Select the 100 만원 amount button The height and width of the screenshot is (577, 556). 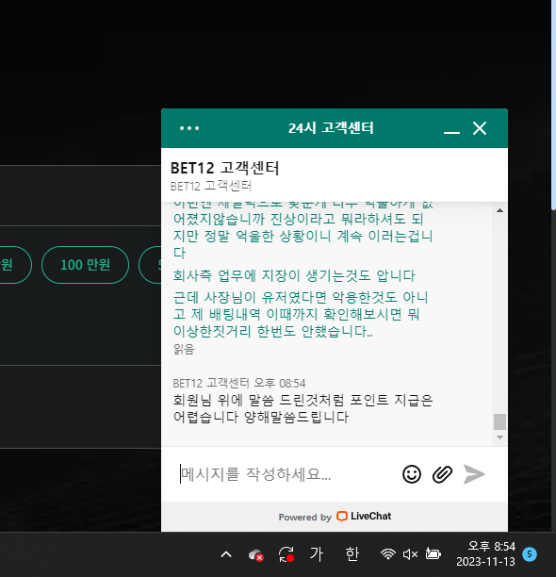(86, 265)
